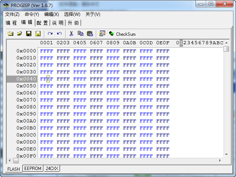Click the yellow floppy save-as icon
Screen dimensions: 236x177
(x=38, y=34)
